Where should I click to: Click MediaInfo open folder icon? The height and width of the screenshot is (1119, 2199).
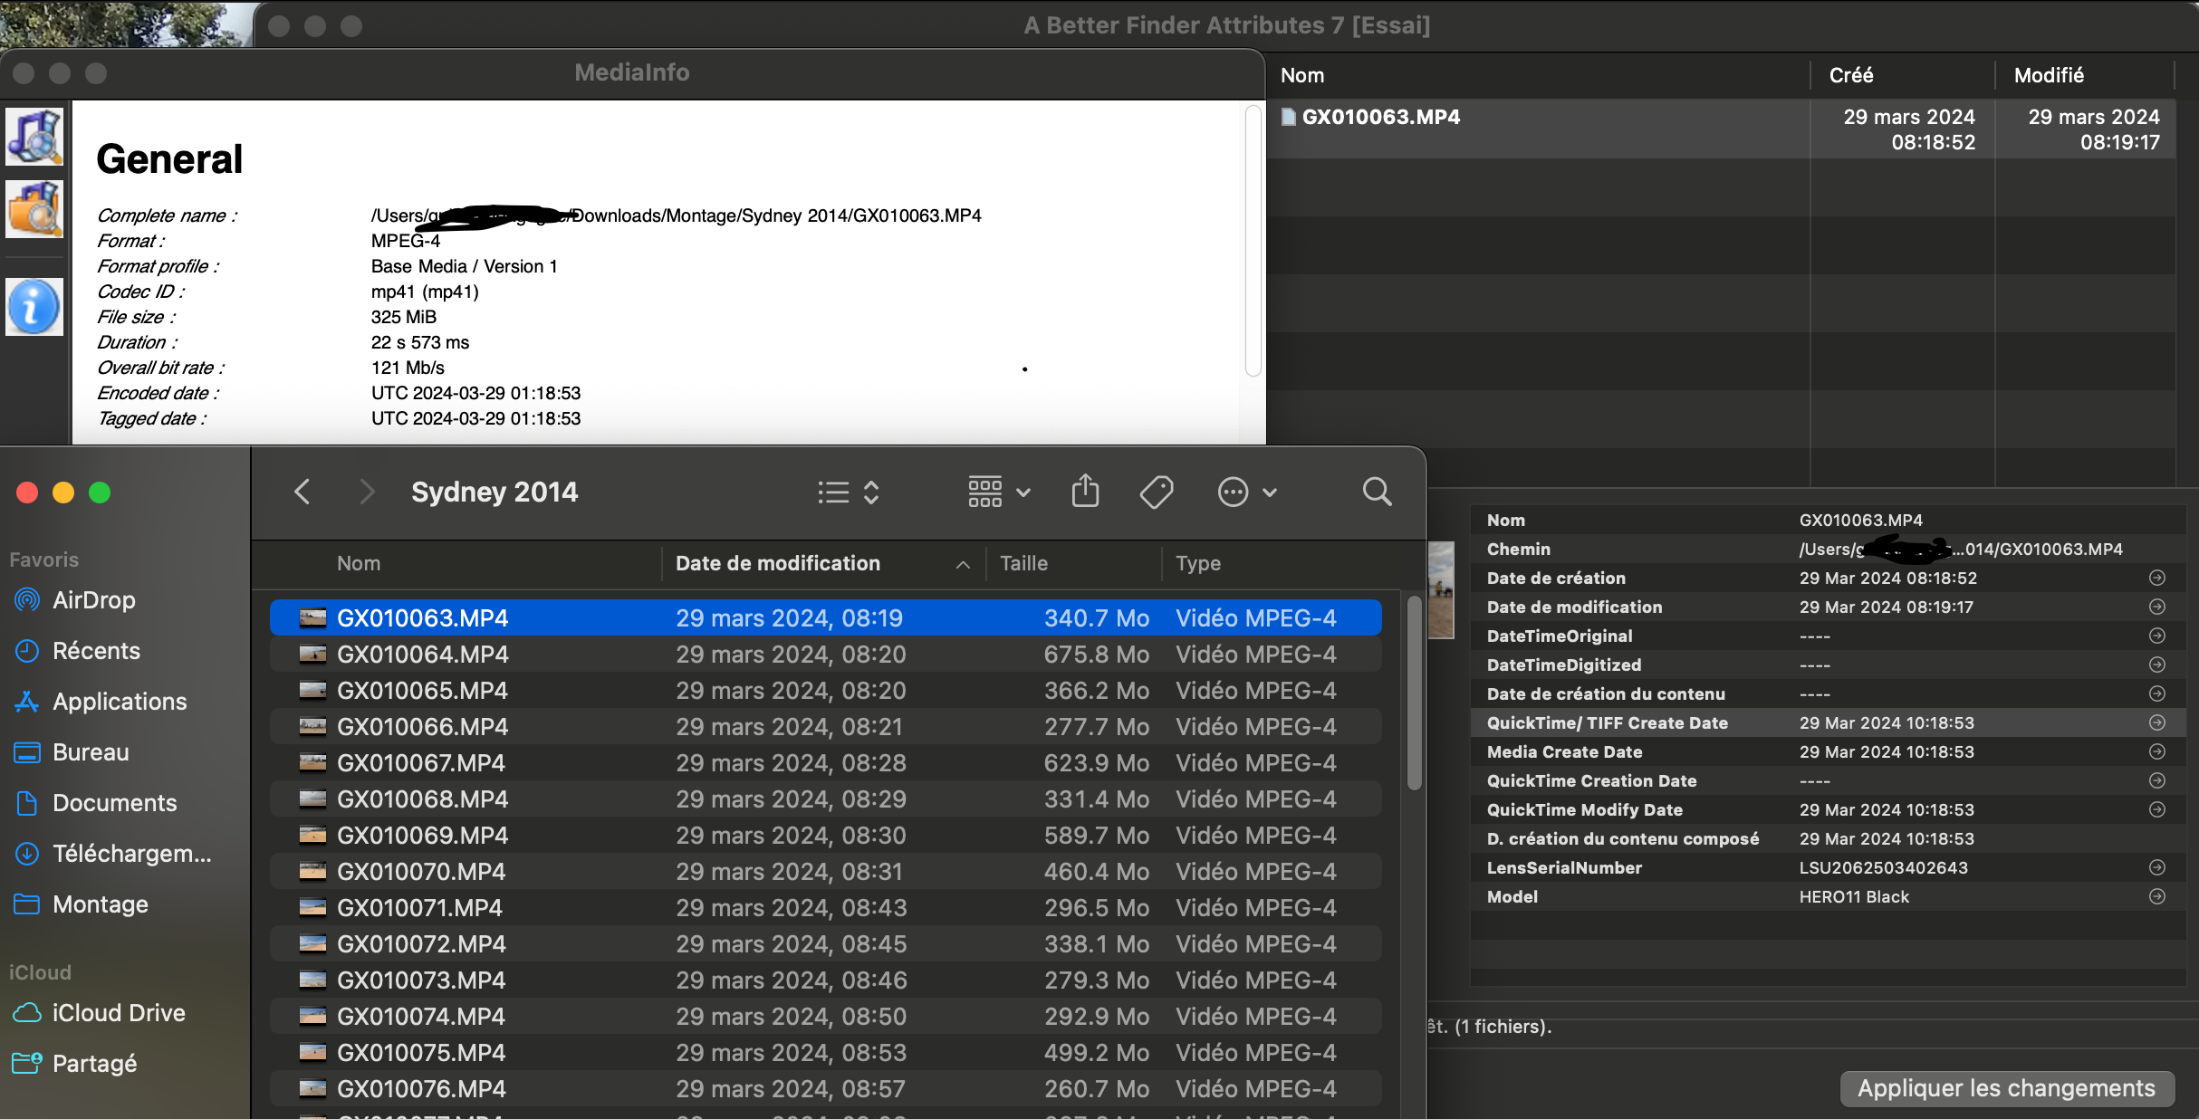[34, 209]
